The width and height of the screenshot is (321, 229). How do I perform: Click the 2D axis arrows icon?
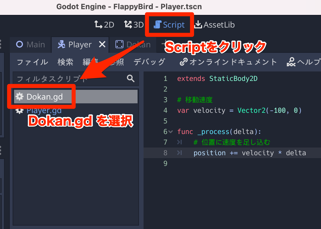(98, 25)
